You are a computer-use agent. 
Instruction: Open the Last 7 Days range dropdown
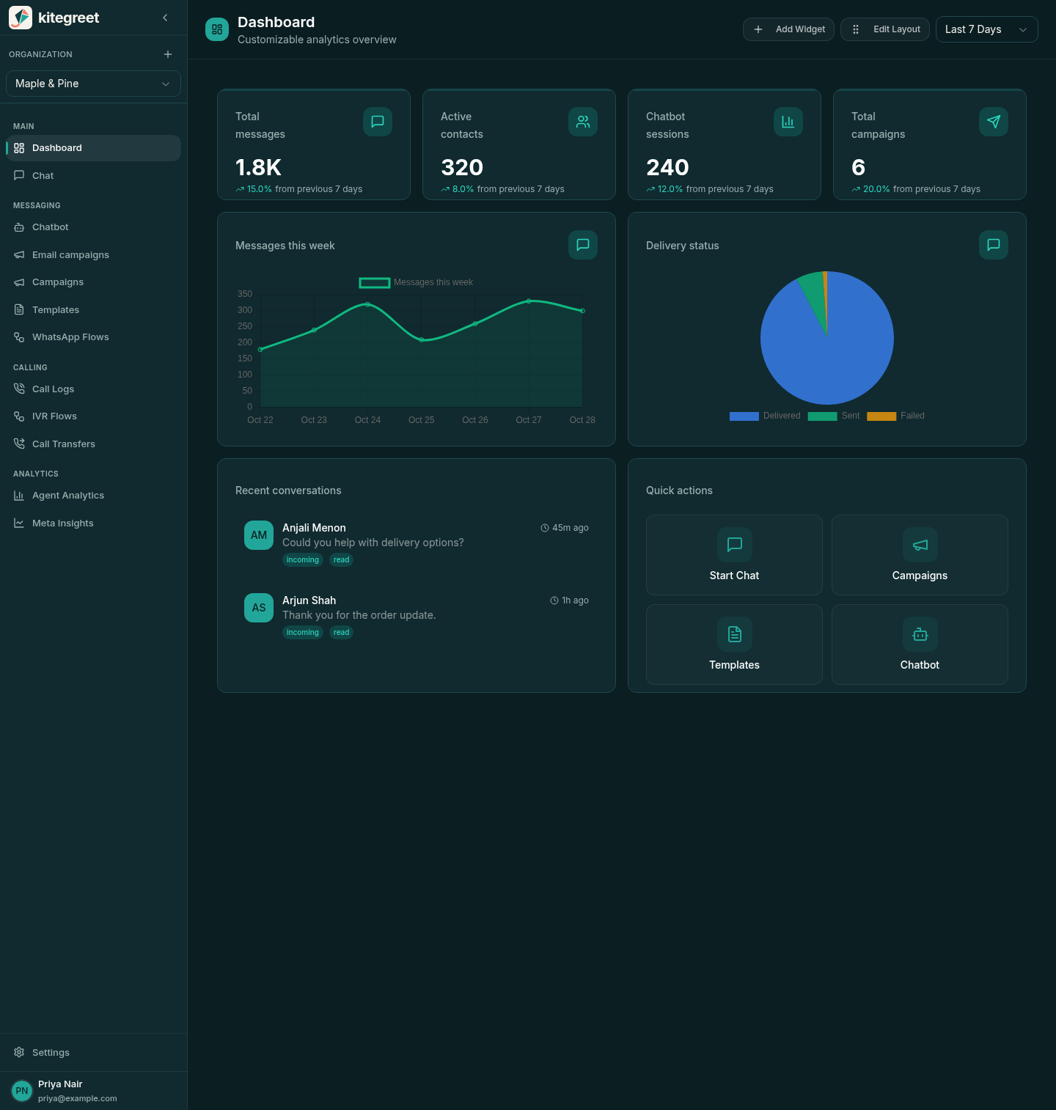click(x=987, y=29)
